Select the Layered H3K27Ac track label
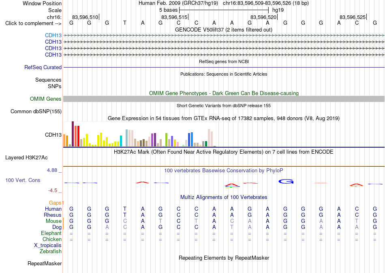 pyautogui.click(x=26, y=158)
